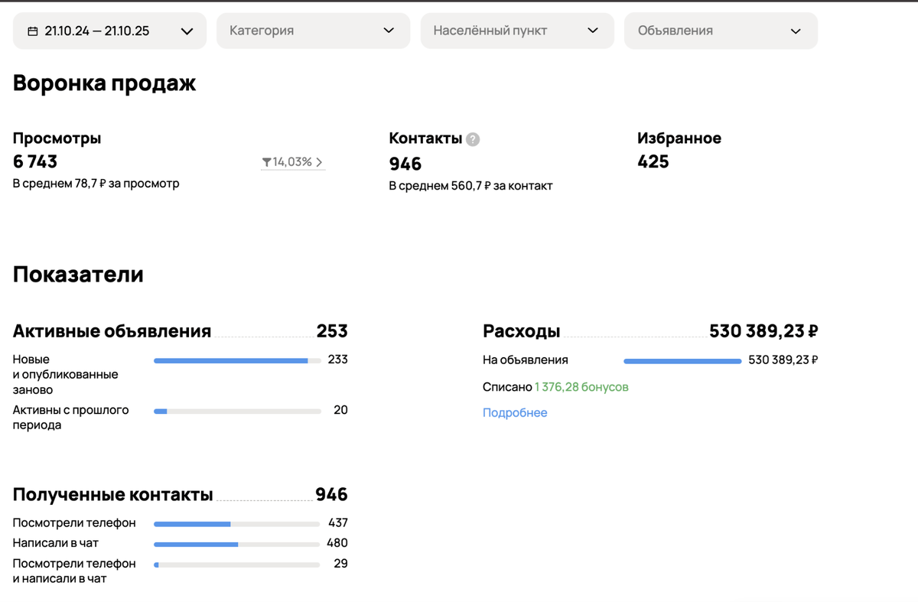Screen dimensions: 918x602
Task: Click the downward trend arrow showing 14,03%
Action: tap(268, 161)
